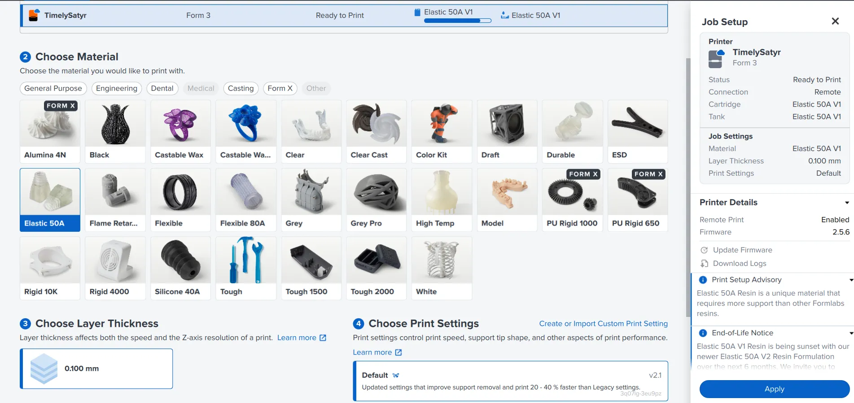
Task: Click the main page vertical scrollbar
Action: 688,187
